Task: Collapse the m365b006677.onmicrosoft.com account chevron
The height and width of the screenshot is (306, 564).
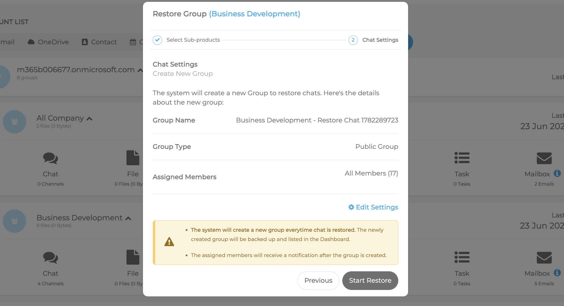Action: (x=140, y=70)
